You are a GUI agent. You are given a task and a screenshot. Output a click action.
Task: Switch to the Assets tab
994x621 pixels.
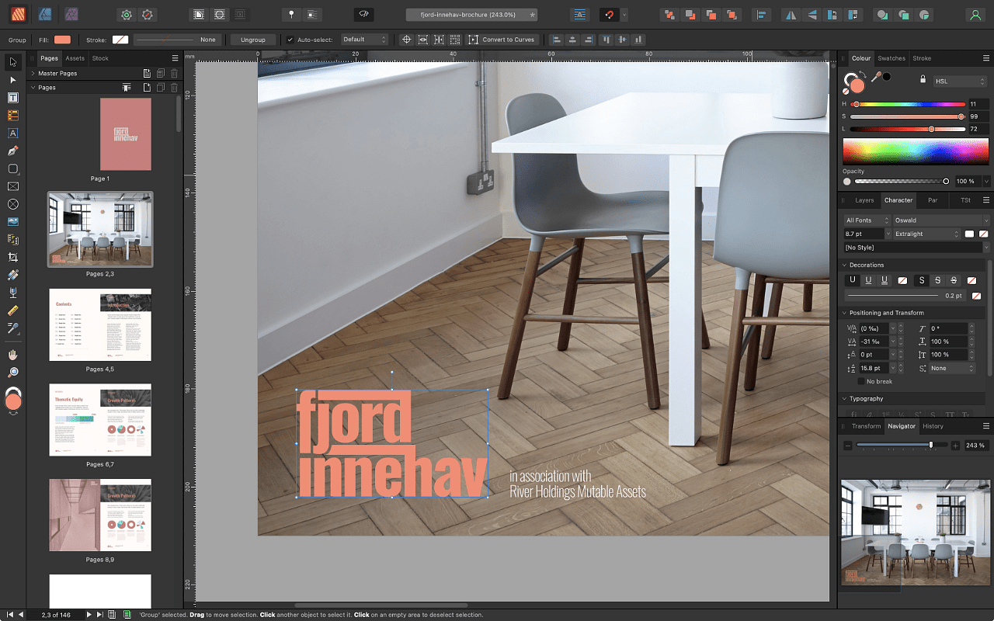[75, 58]
